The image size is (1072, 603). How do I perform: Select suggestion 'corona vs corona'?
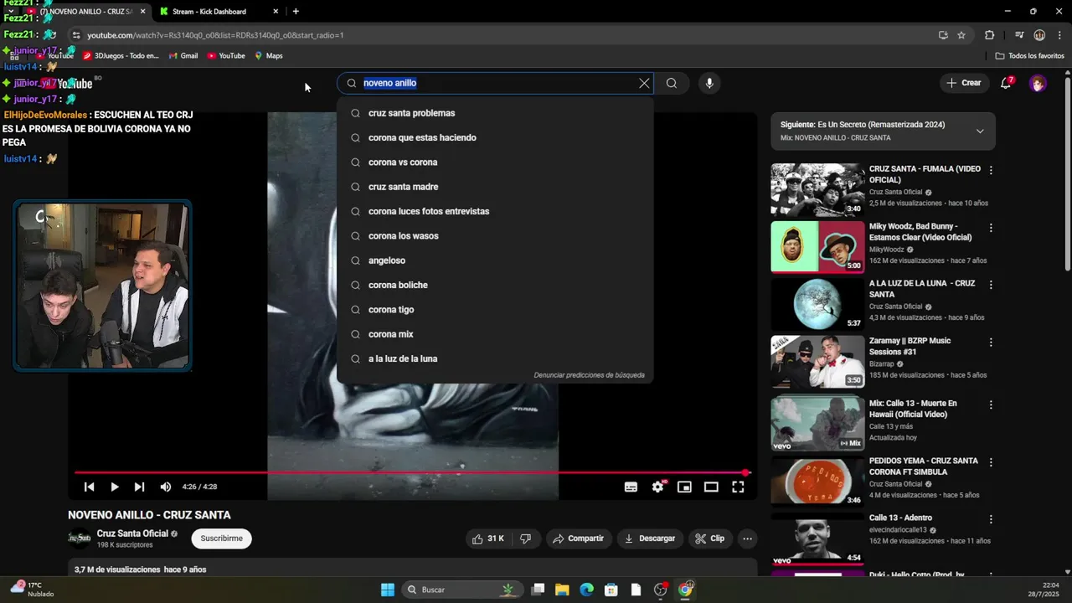point(495,162)
